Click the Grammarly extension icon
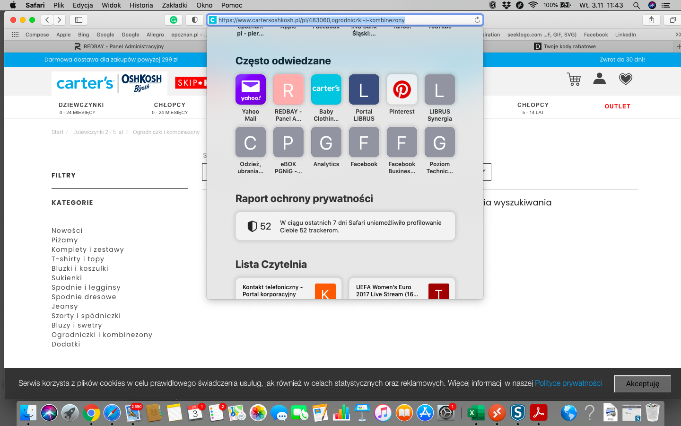This screenshot has height=426, width=681. click(174, 20)
